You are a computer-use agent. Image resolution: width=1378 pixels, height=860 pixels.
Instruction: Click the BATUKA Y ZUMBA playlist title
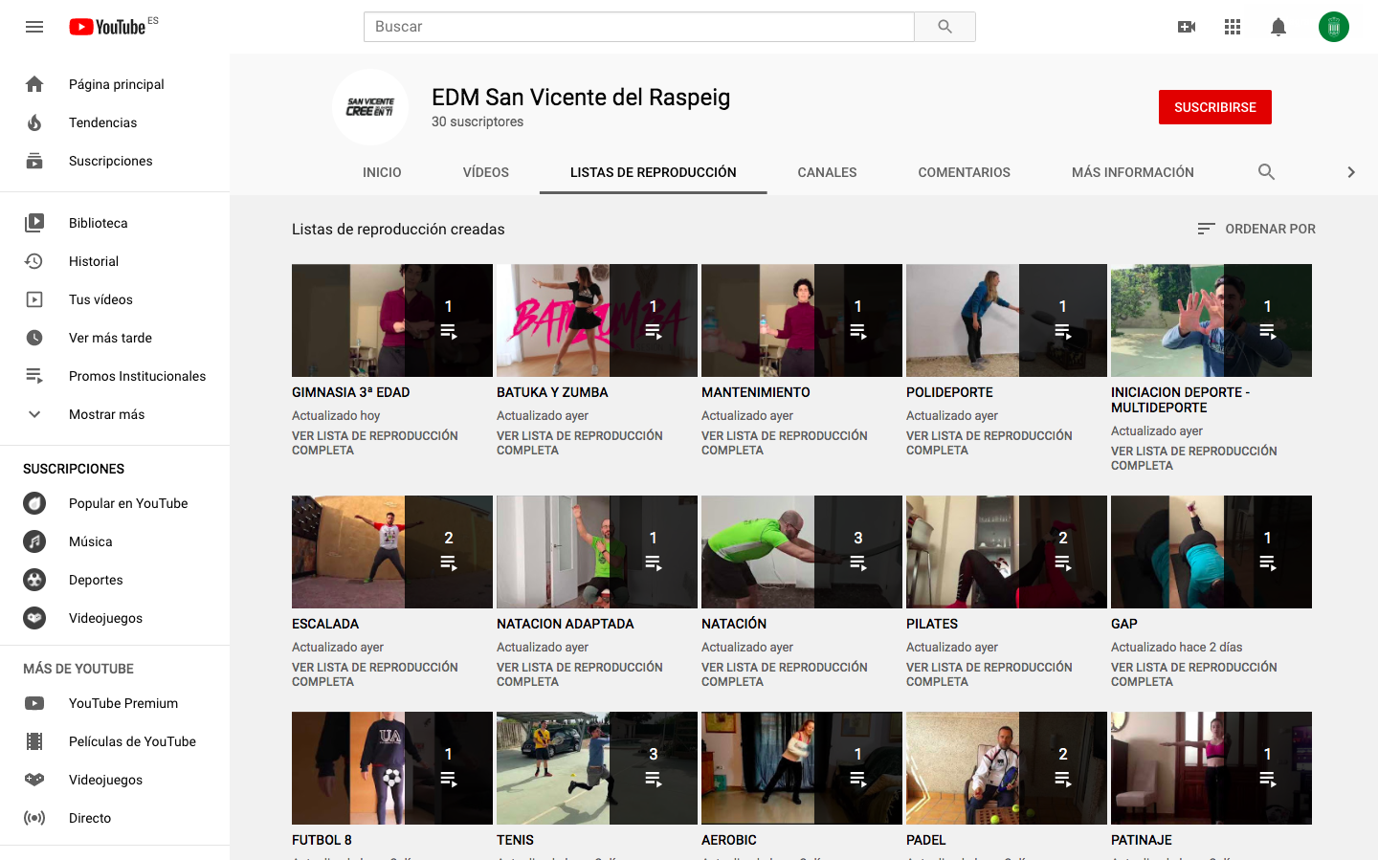point(552,392)
